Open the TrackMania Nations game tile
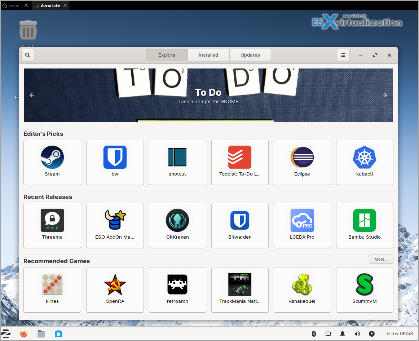Image resolution: width=419 pixels, height=341 pixels. click(240, 290)
